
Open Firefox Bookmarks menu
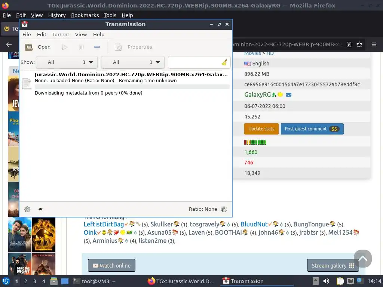[x=85, y=15]
